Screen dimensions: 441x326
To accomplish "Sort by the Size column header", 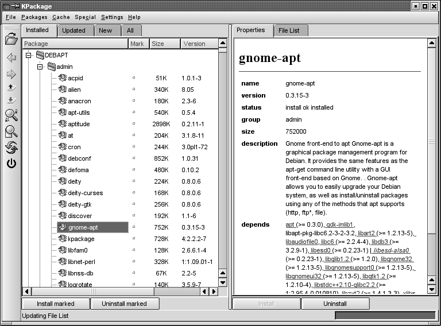I will tap(165, 44).
